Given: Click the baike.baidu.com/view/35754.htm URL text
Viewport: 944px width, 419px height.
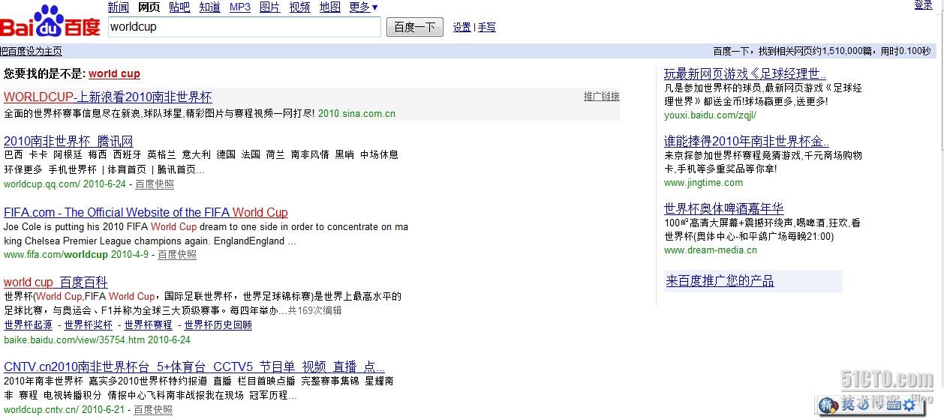Looking at the screenshot, I should 74,340.
